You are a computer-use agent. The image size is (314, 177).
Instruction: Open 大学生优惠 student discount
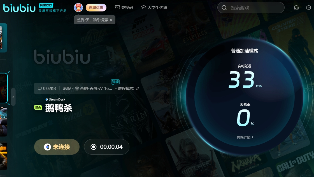coord(154,8)
